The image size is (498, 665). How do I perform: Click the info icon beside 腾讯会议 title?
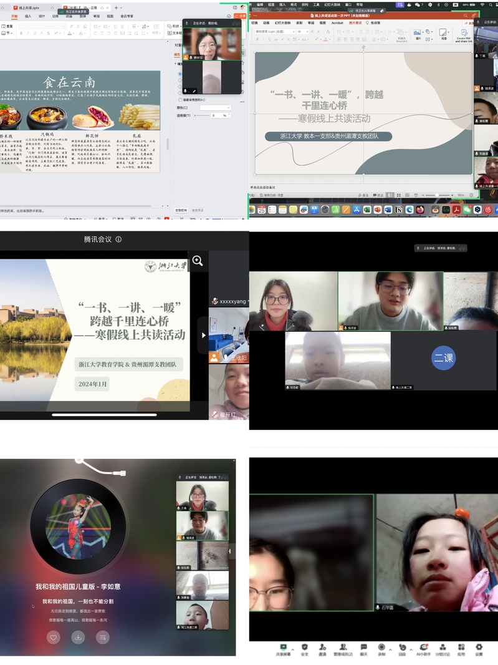[x=118, y=239]
